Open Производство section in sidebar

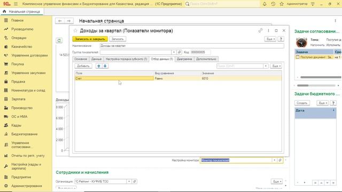[22, 108]
